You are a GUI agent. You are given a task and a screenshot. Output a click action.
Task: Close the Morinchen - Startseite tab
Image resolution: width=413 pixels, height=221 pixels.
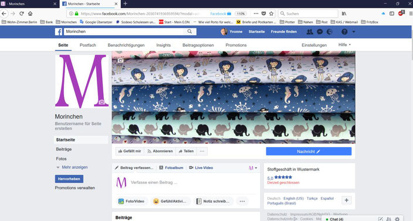click(x=116, y=4)
